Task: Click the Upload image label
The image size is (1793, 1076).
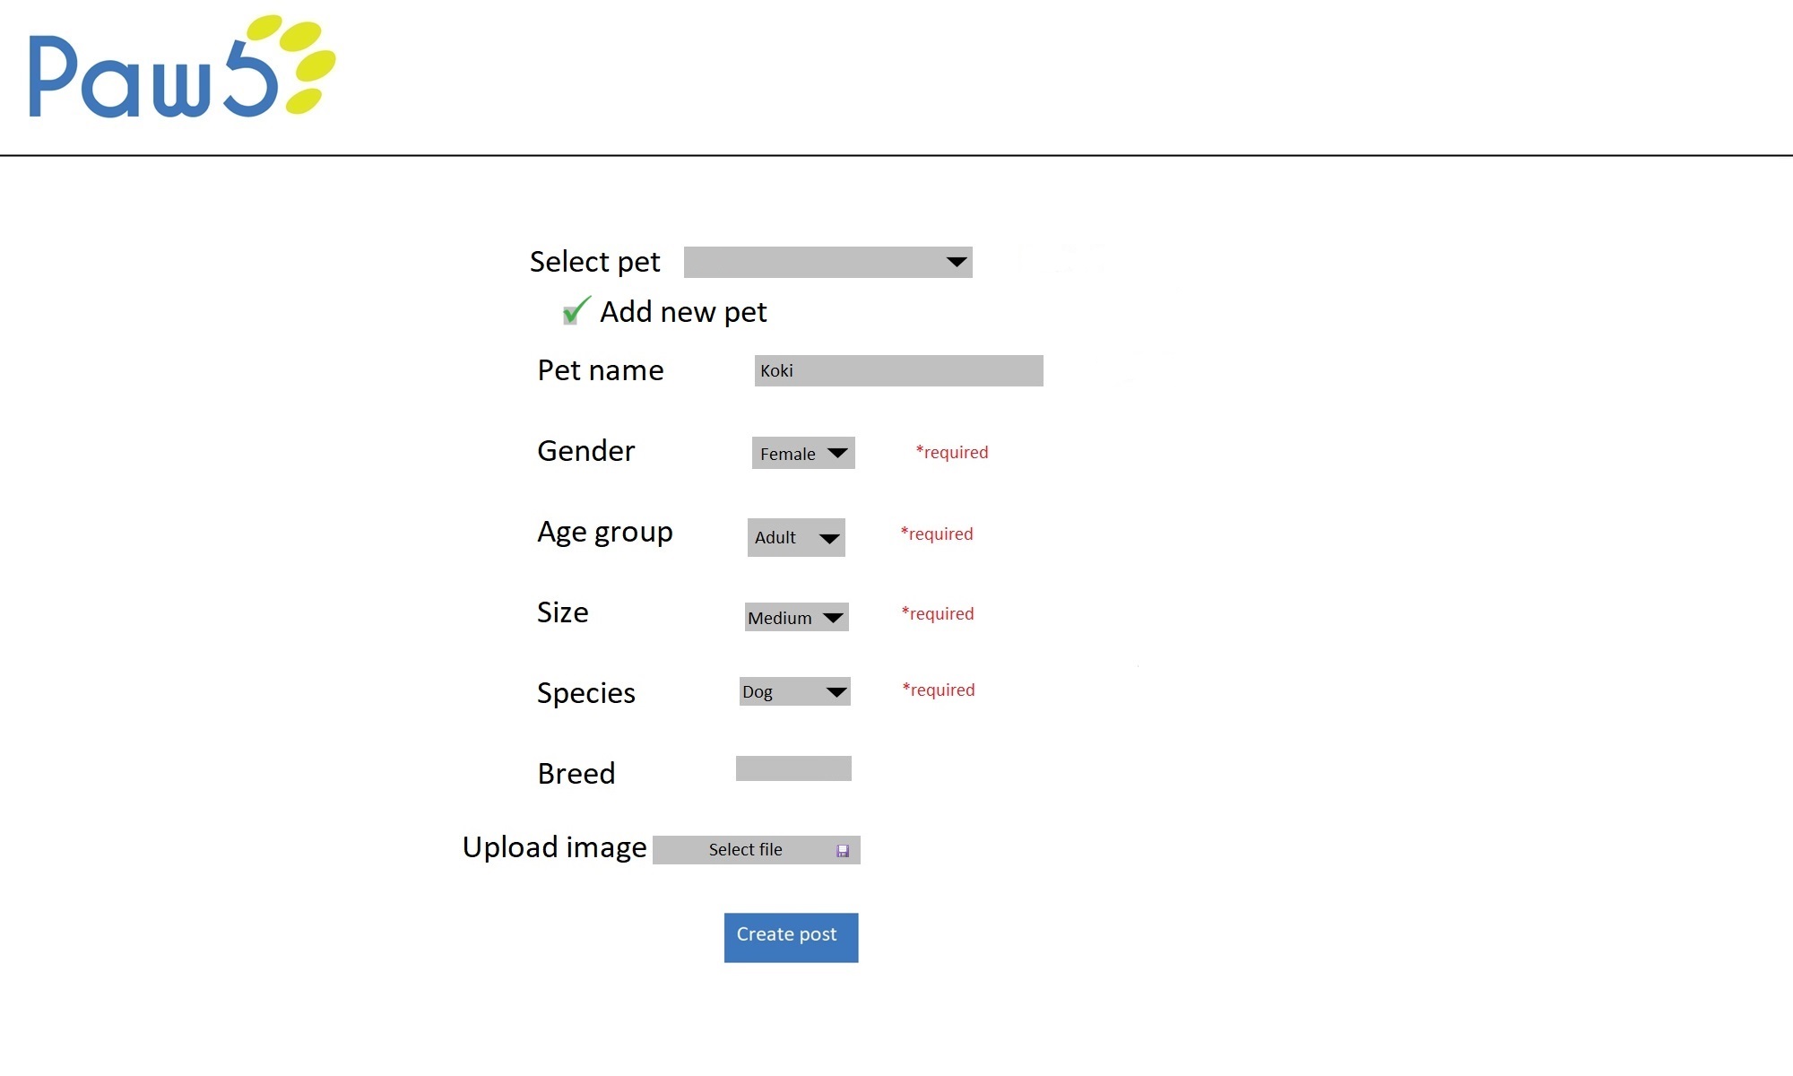Action: click(x=554, y=847)
